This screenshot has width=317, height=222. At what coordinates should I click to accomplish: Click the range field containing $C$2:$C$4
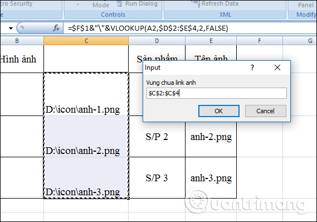(217, 93)
